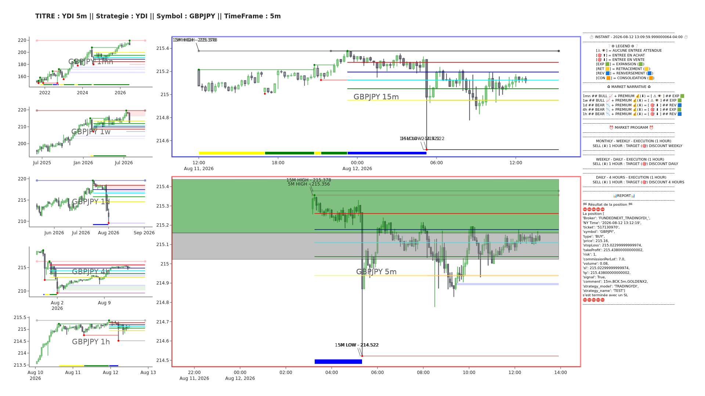Click the recycle icon left of MARKET NARRATIVE
The height and width of the screenshot is (396, 705).
click(608, 87)
